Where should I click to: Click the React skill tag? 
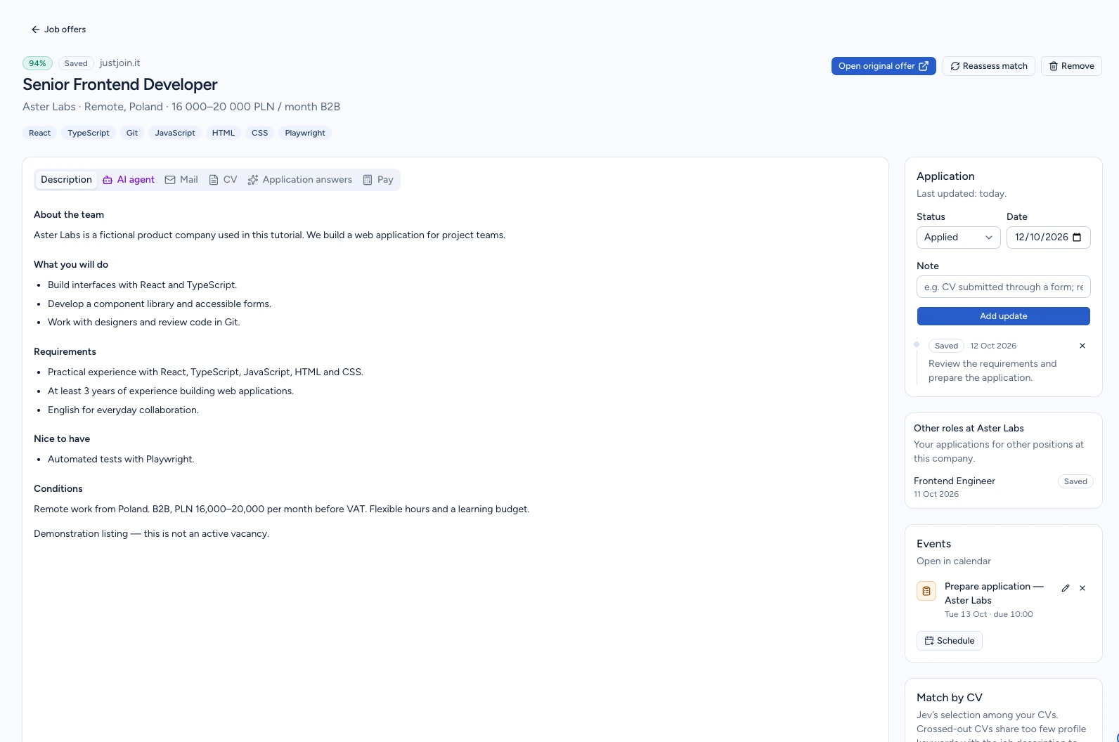40,133
